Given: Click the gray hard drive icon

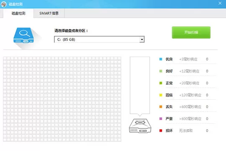Looking at the screenshot, I should (140, 126).
